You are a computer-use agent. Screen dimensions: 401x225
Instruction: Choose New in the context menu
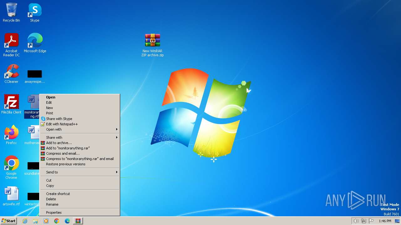coord(80,108)
